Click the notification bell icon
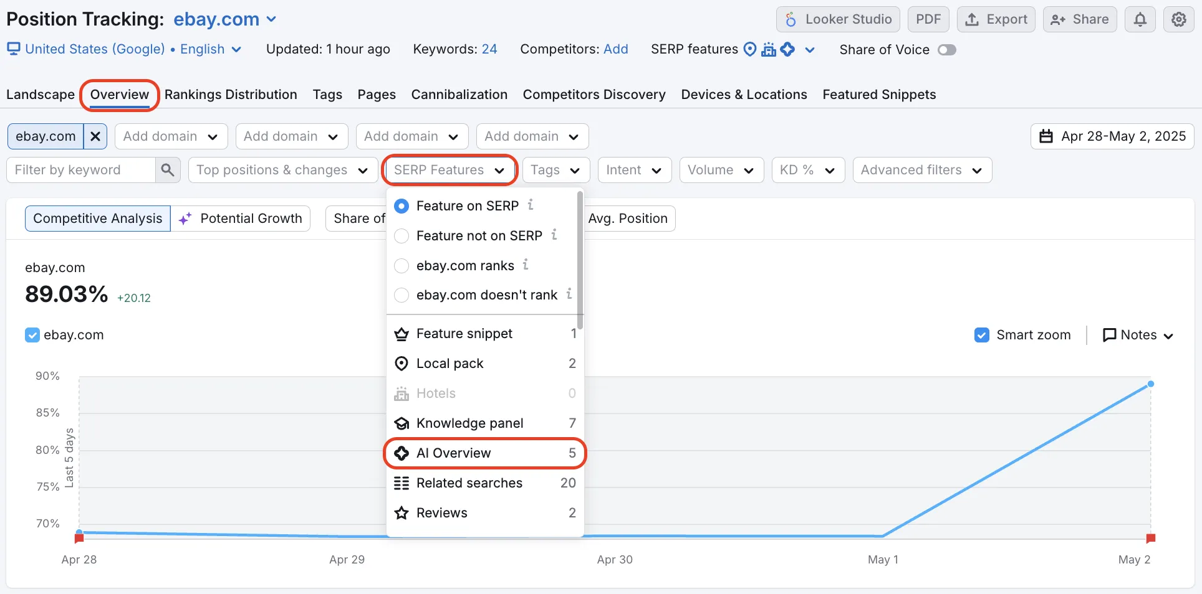1202x594 pixels. (1140, 19)
